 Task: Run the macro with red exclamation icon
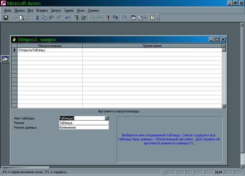[x=108, y=18]
